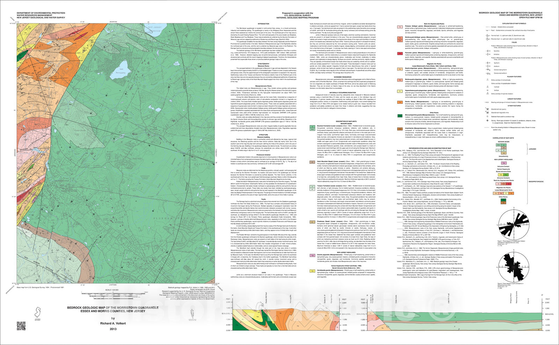This screenshot has width=559, height=345.
Task: Select the Overturned antiform symbol
Action: click(488, 73)
